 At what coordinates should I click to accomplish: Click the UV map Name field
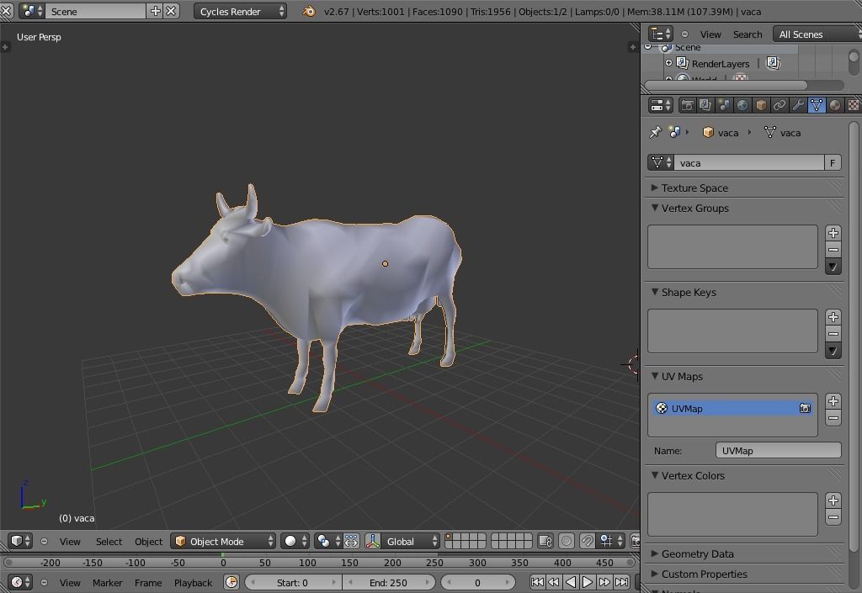(x=779, y=450)
